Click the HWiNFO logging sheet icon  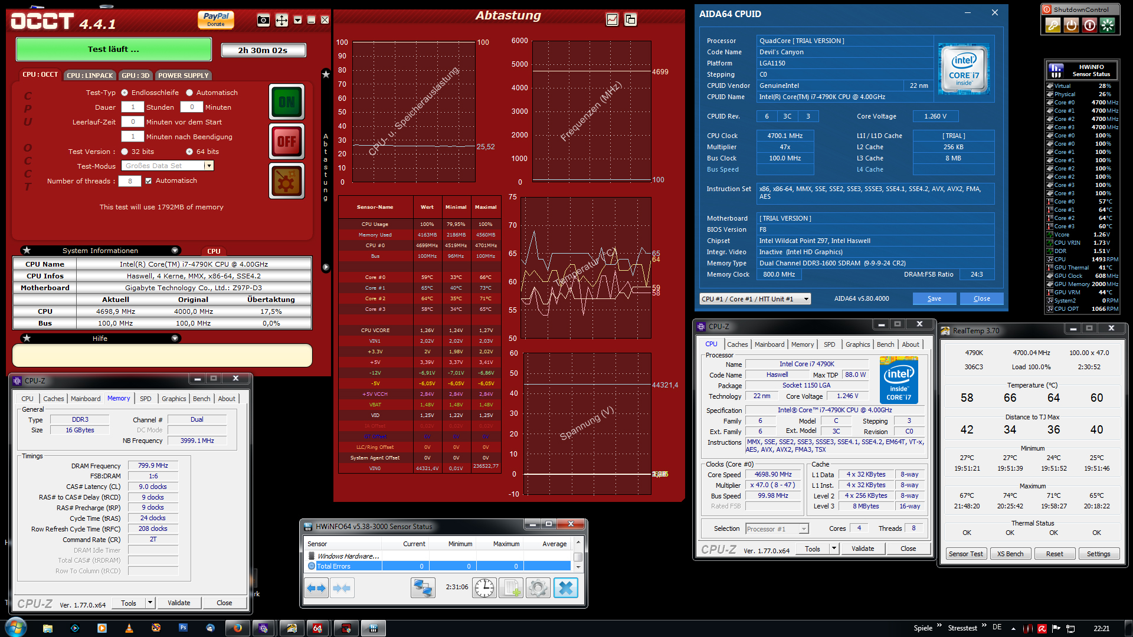tap(511, 588)
